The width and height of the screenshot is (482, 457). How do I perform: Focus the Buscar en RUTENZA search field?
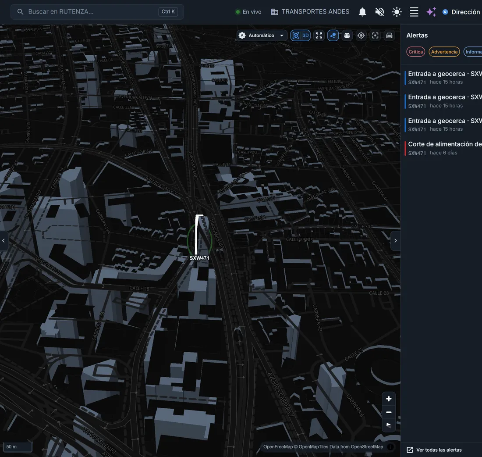click(97, 12)
